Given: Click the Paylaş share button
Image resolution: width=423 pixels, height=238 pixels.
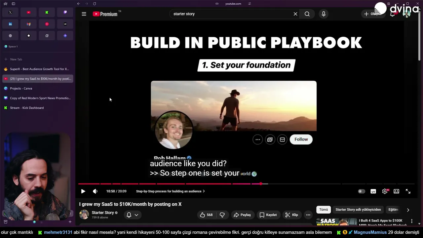Looking at the screenshot, I should pos(242,215).
